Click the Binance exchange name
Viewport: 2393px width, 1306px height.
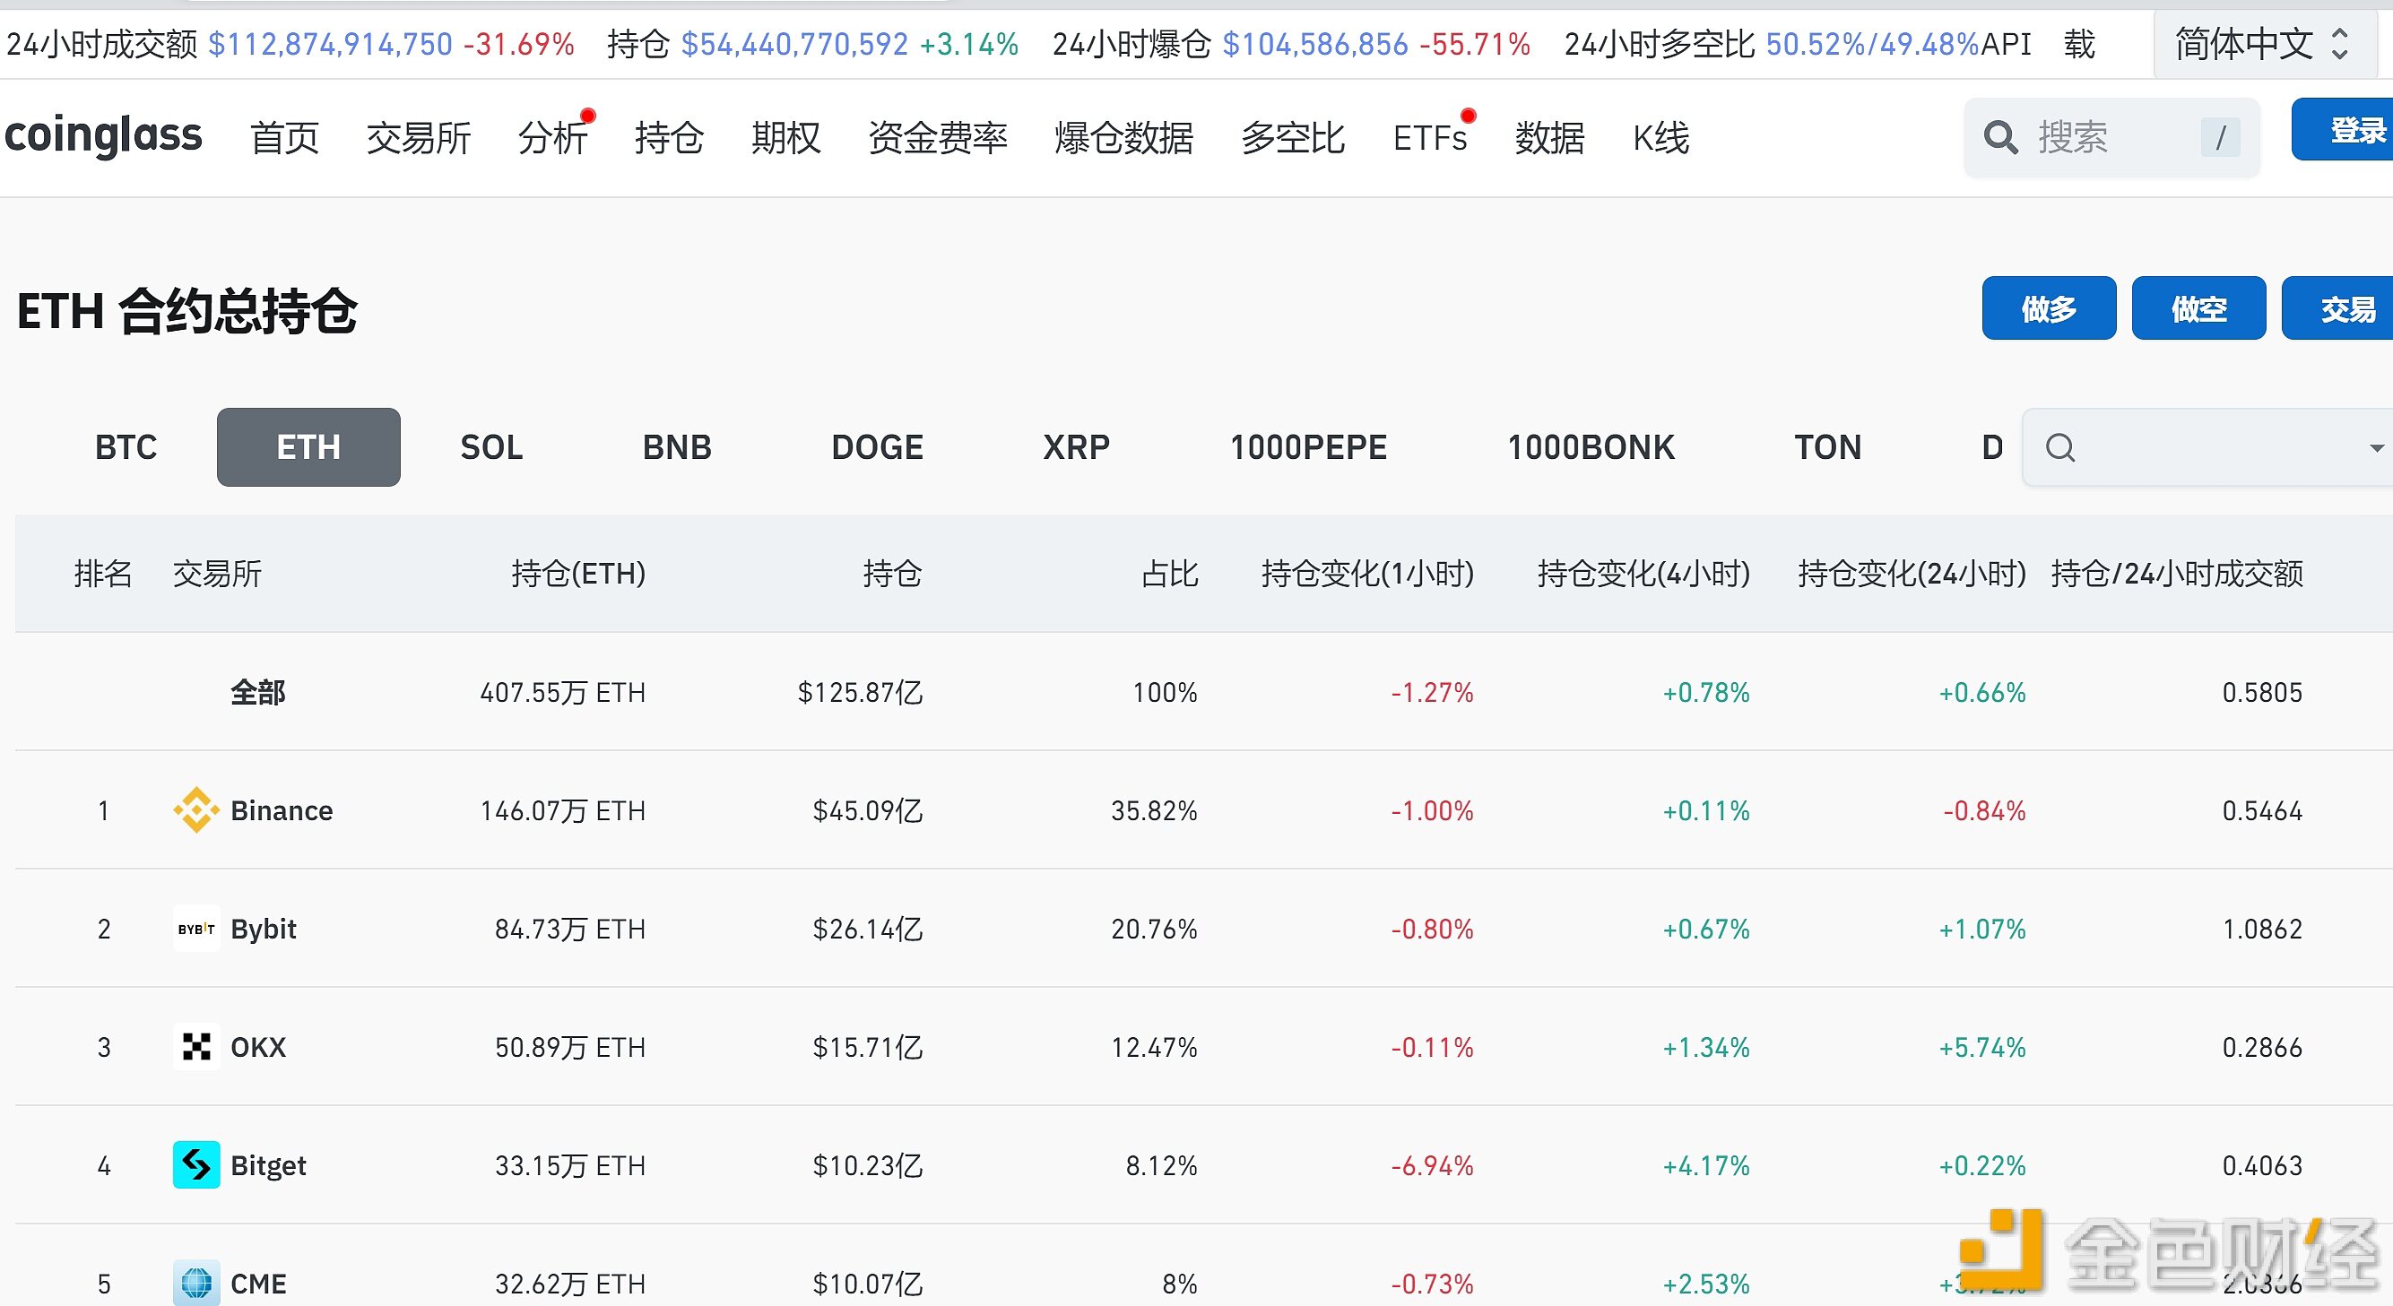tap(282, 810)
